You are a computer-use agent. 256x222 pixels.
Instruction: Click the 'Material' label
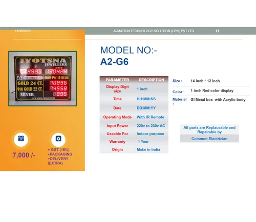tap(179, 99)
